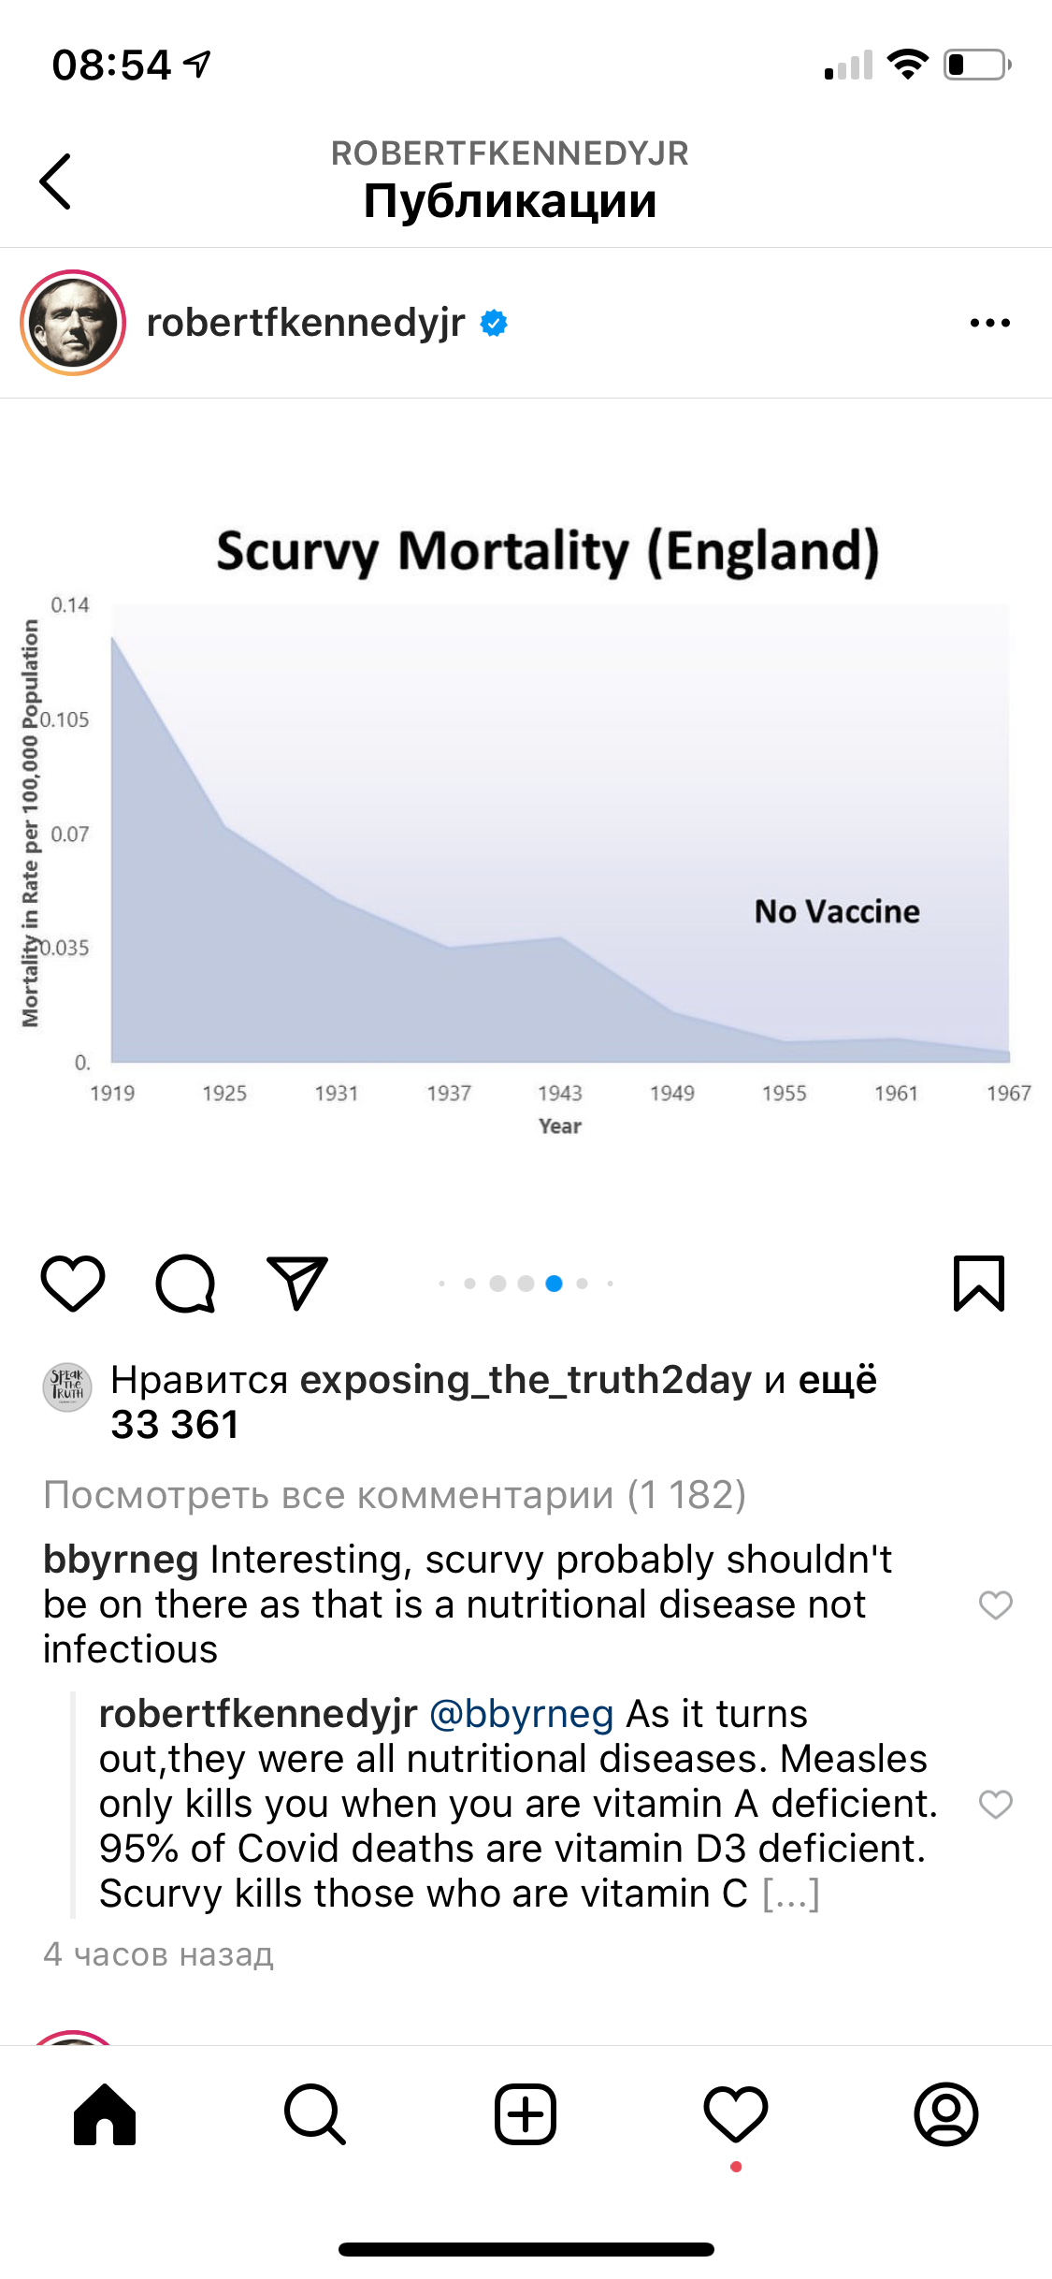Screen dimensions: 1052x2279
Task: Save post with bookmark icon
Action: point(978,1284)
